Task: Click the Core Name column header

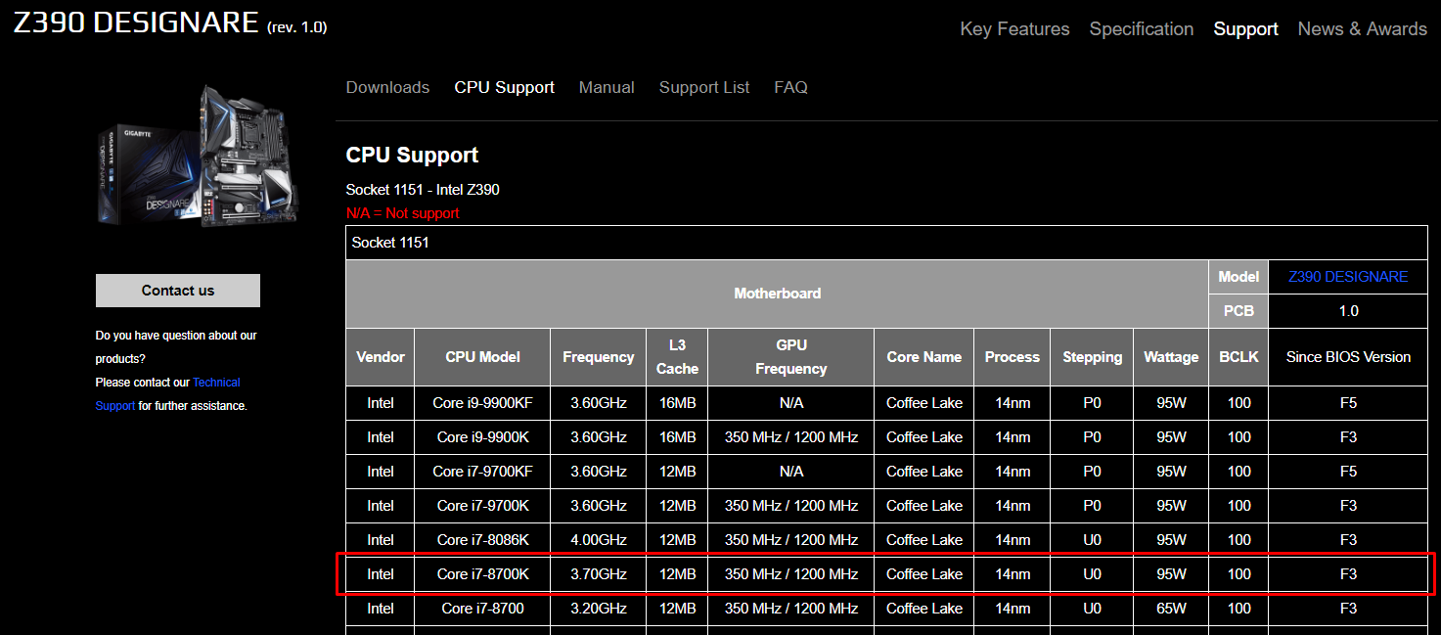Action: click(924, 357)
